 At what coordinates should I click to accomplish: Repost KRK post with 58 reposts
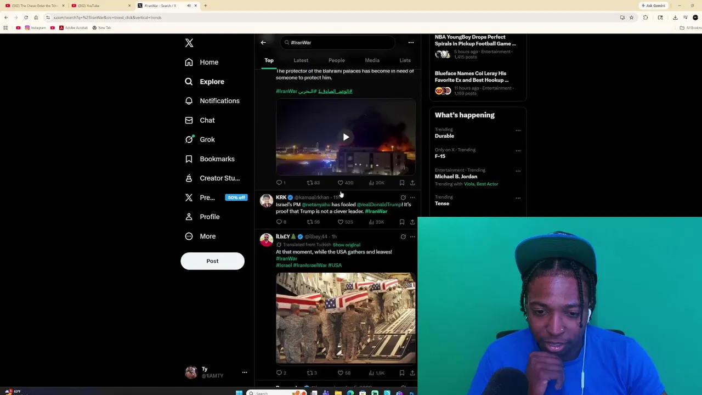313,222
